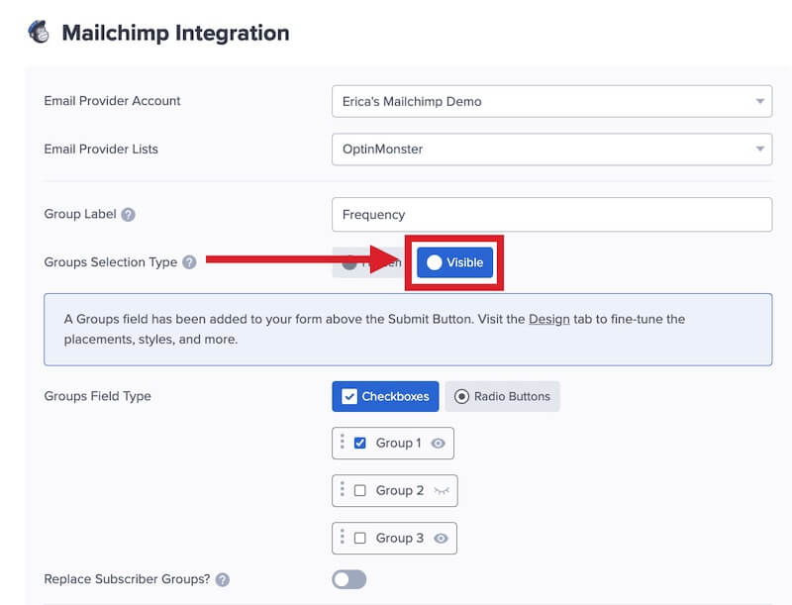Viewport: 792px width, 605px height.
Task: Click the drag handle beside Group 2
Action: [342, 490]
